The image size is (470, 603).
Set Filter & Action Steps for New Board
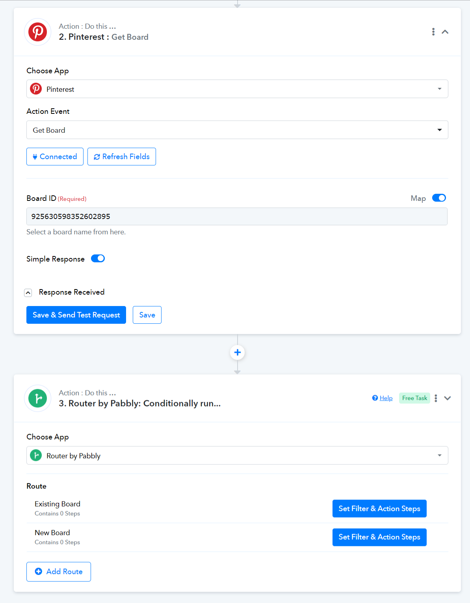click(x=379, y=537)
